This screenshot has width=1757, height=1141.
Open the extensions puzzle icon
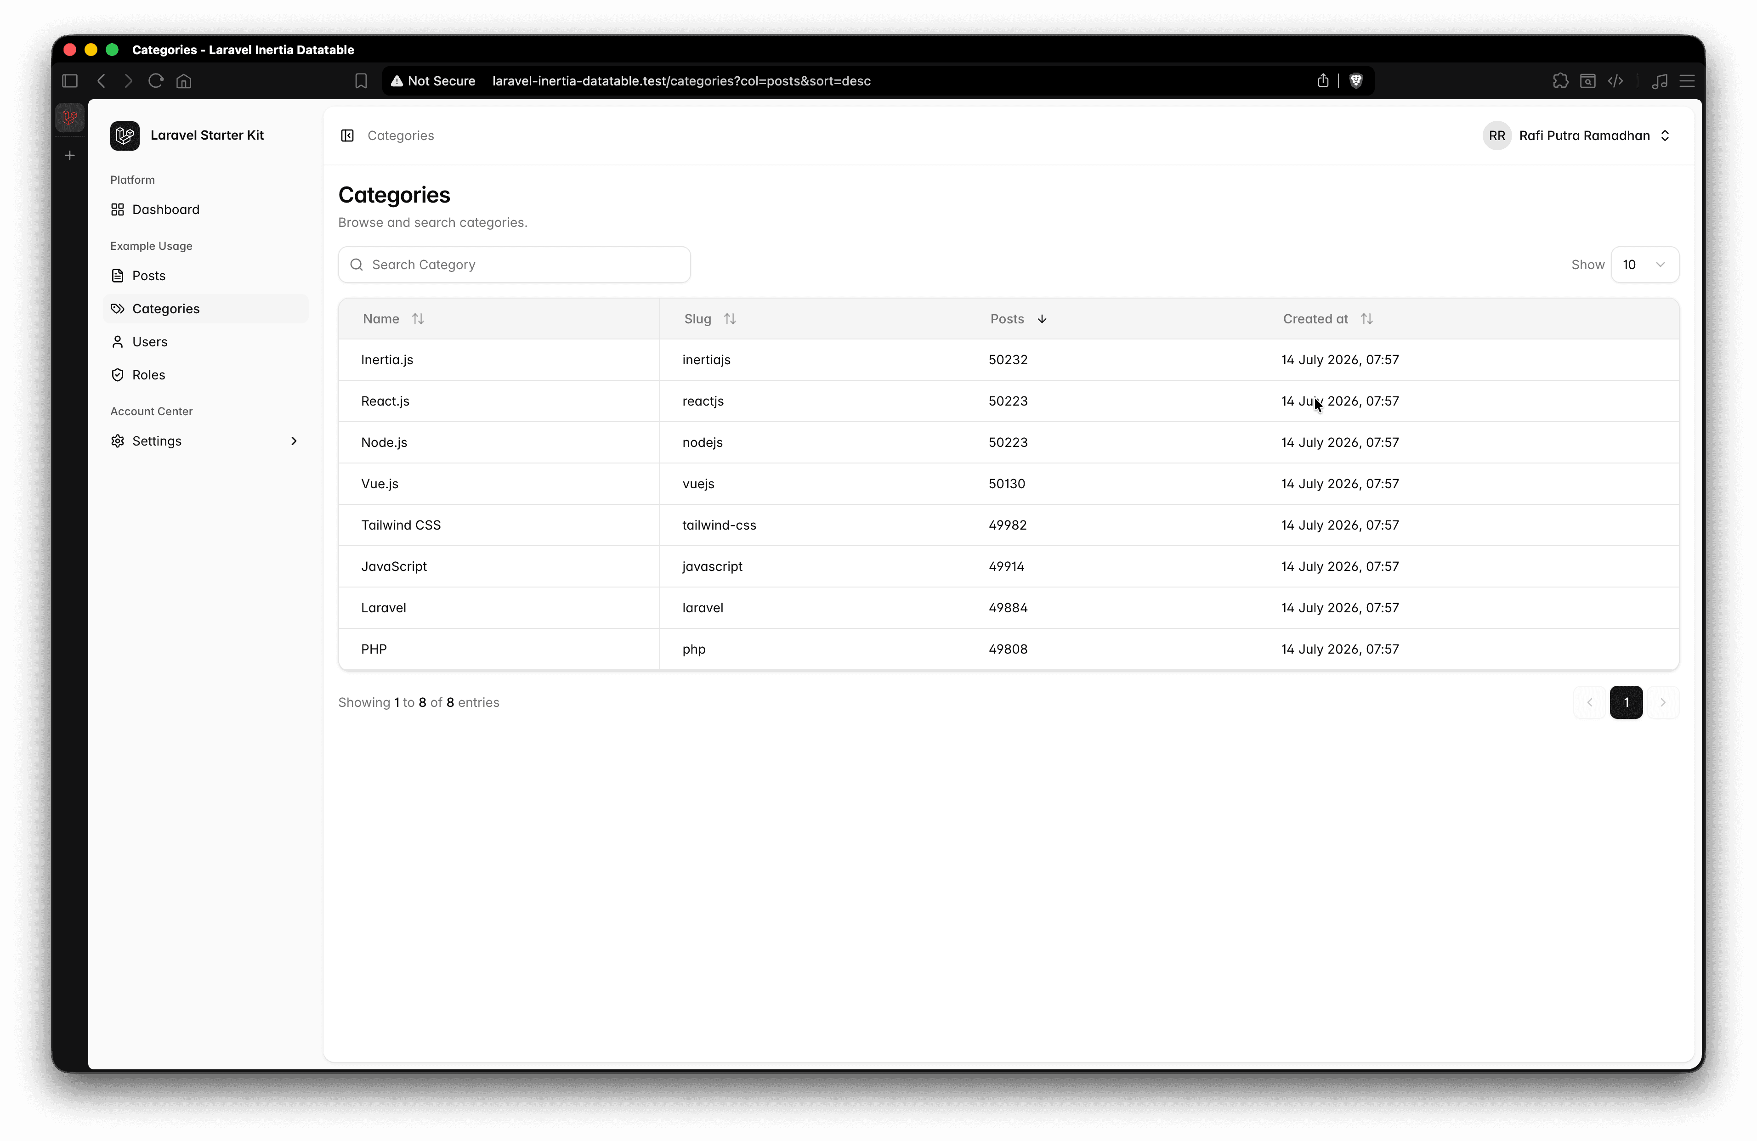pos(1560,81)
